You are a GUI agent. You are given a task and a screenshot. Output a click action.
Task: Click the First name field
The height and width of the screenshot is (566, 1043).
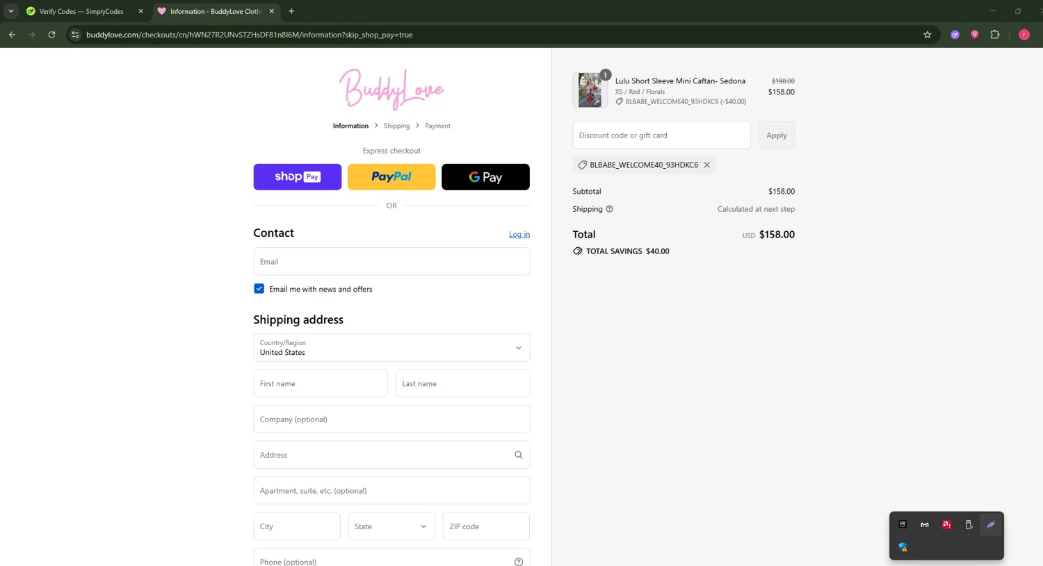coord(321,383)
